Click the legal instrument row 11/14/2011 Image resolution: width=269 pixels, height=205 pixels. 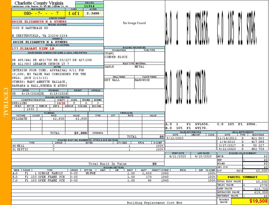pyautogui.click(x=243, y=138)
